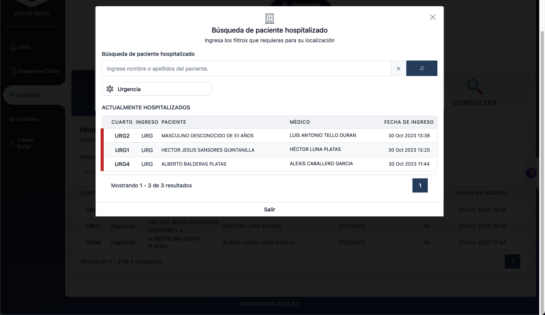Click the Consultas magnifier icon
This screenshot has height=315, width=545.
click(x=474, y=87)
